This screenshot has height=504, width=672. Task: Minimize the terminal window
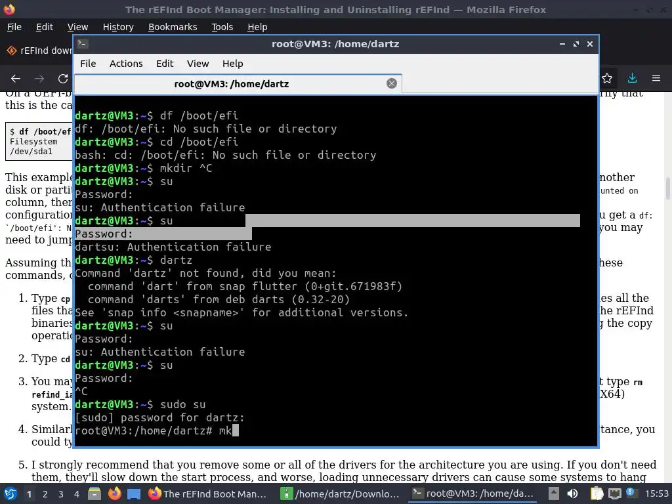(562, 44)
